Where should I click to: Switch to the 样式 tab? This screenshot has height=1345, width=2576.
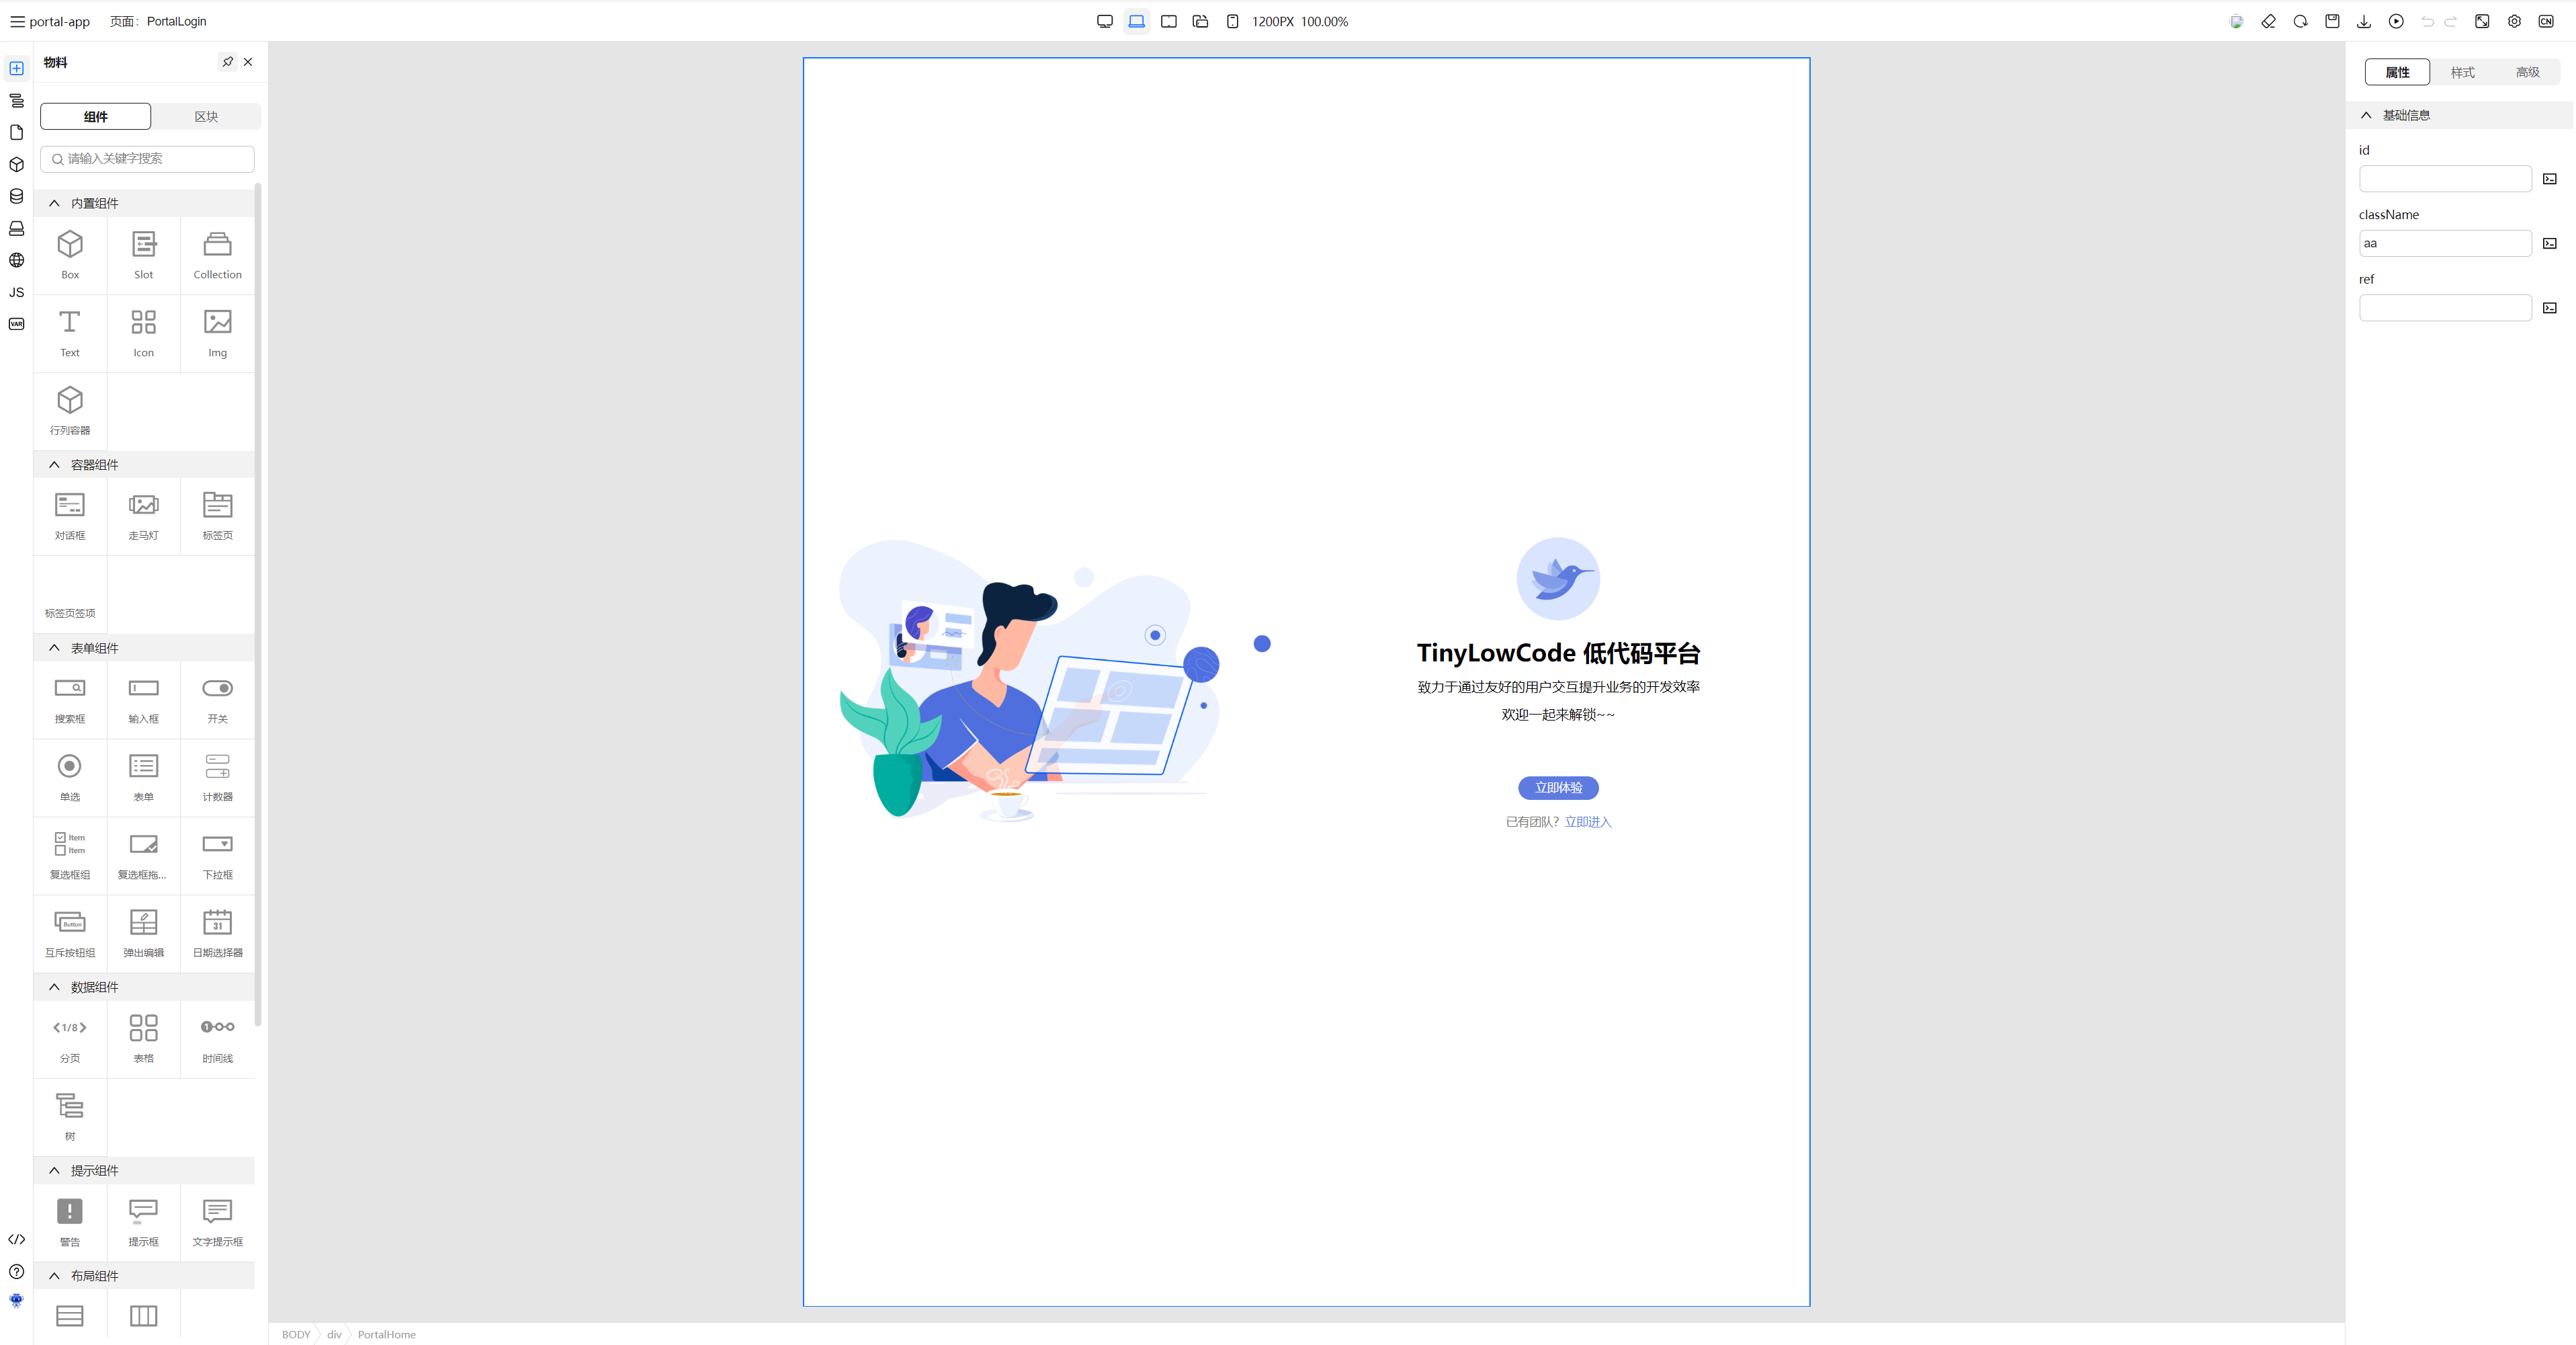point(2463,72)
